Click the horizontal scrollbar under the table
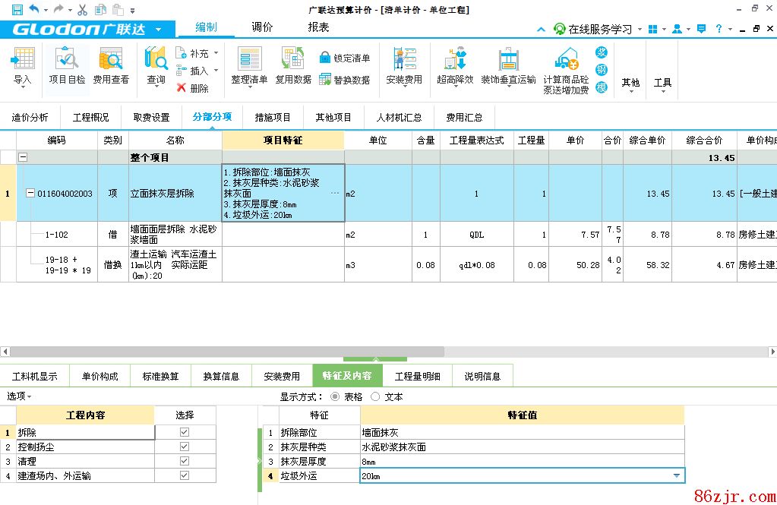This screenshot has width=777, height=505. 380,352
